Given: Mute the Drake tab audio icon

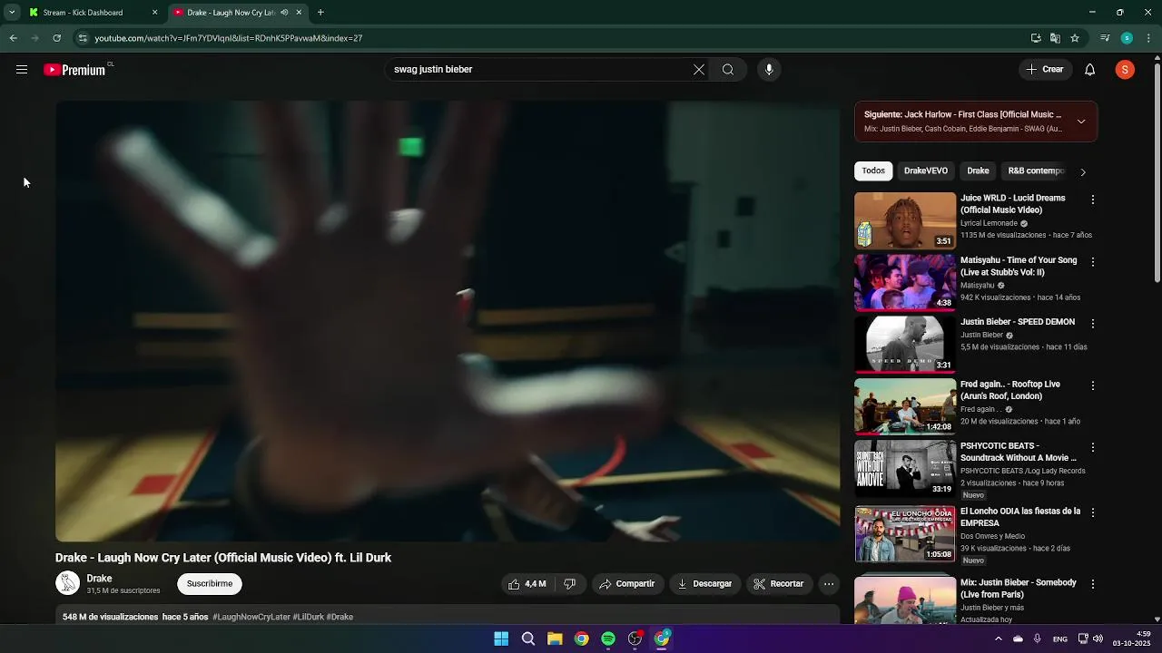Looking at the screenshot, I should (x=284, y=13).
